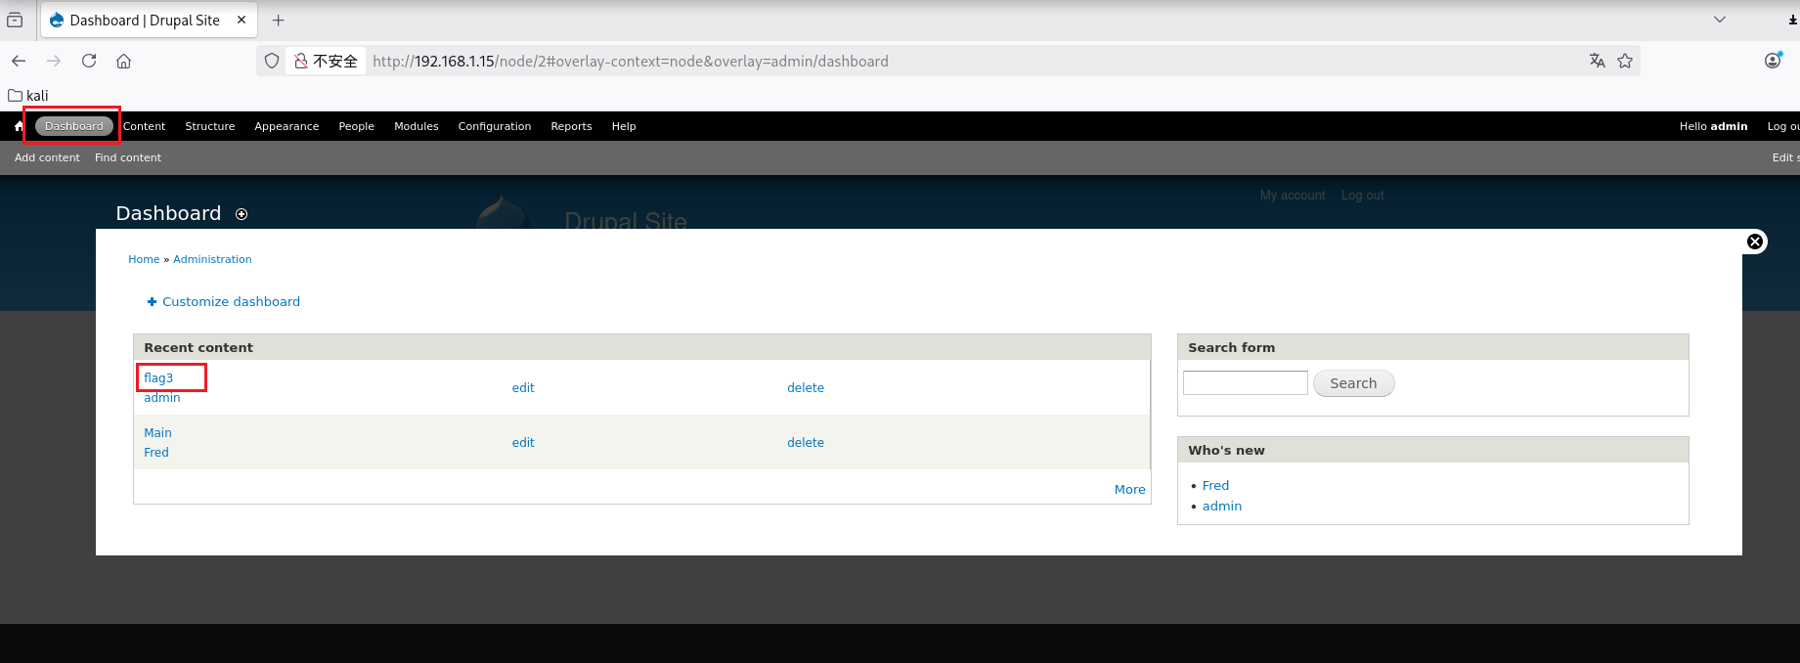Viewport: 1800px width, 663px height.
Task: Click the More link under Recent content
Action: click(1129, 489)
